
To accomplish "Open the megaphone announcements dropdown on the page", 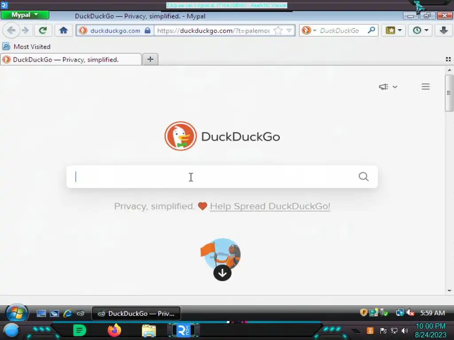I will (388, 87).
